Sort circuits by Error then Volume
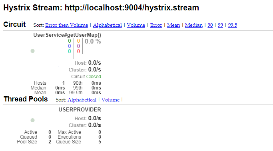The image size is (273, 151). tap(66, 25)
